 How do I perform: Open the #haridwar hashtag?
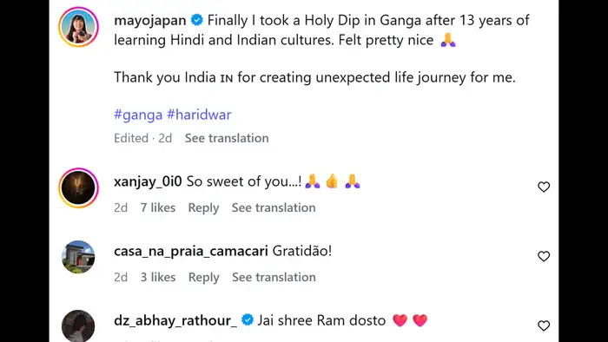pyautogui.click(x=199, y=115)
